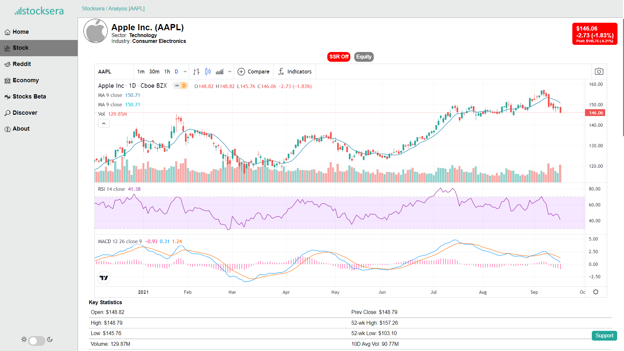This screenshot has height=351, width=624.
Task: Click the green Support button
Action: click(604, 335)
